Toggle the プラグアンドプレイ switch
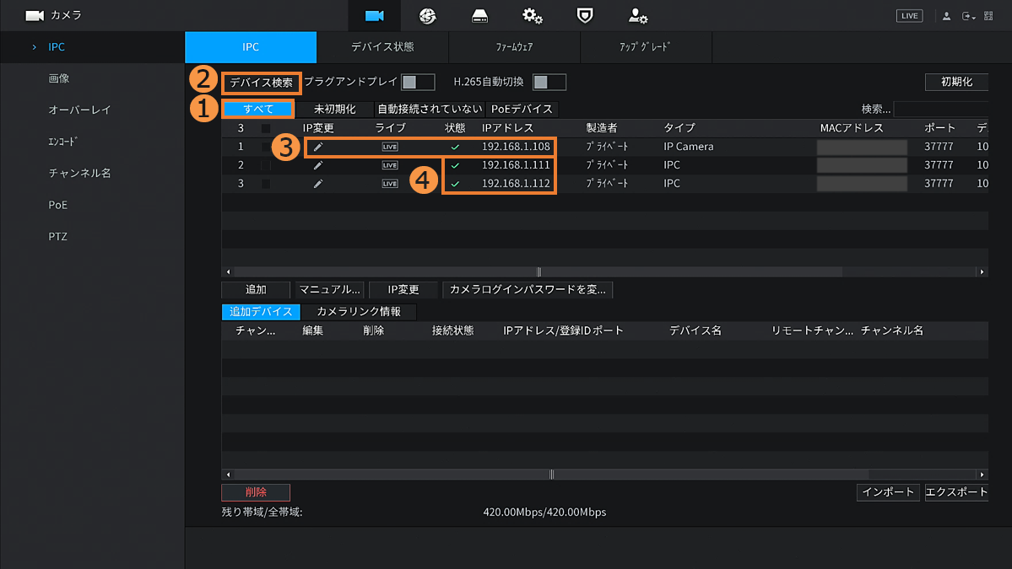This screenshot has width=1012, height=569. [418, 82]
